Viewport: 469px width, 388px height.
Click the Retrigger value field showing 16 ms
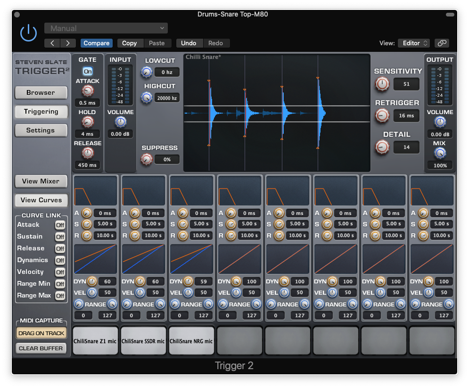(x=406, y=116)
